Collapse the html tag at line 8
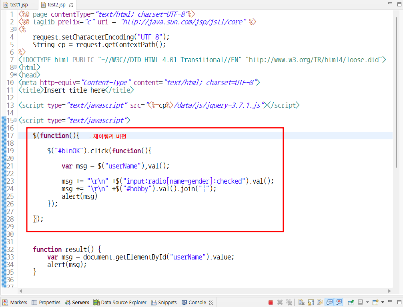 click(x=16, y=67)
